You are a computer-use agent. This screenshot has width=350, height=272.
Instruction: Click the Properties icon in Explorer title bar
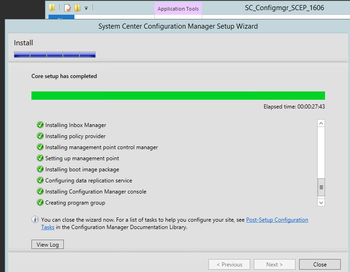(68, 8)
